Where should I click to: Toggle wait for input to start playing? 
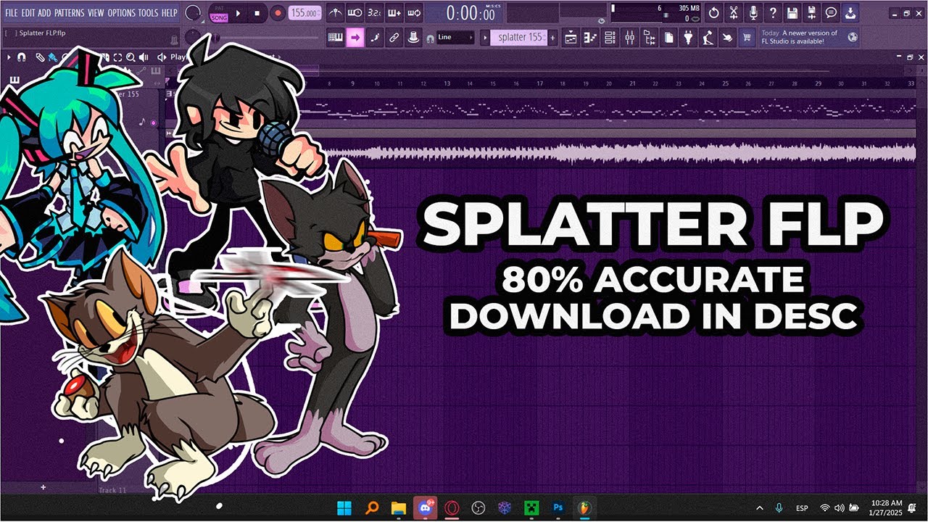(x=355, y=13)
